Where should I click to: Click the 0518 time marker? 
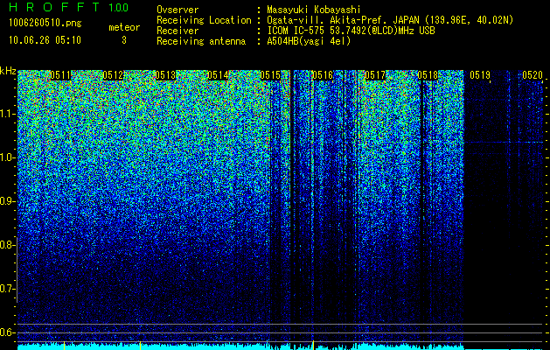click(428, 75)
